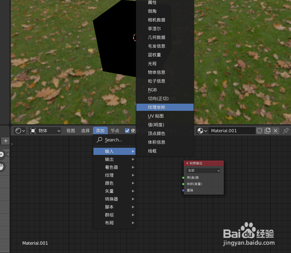Click the 置换 purple socket
This screenshot has height=253, width=291.
pos(183,190)
